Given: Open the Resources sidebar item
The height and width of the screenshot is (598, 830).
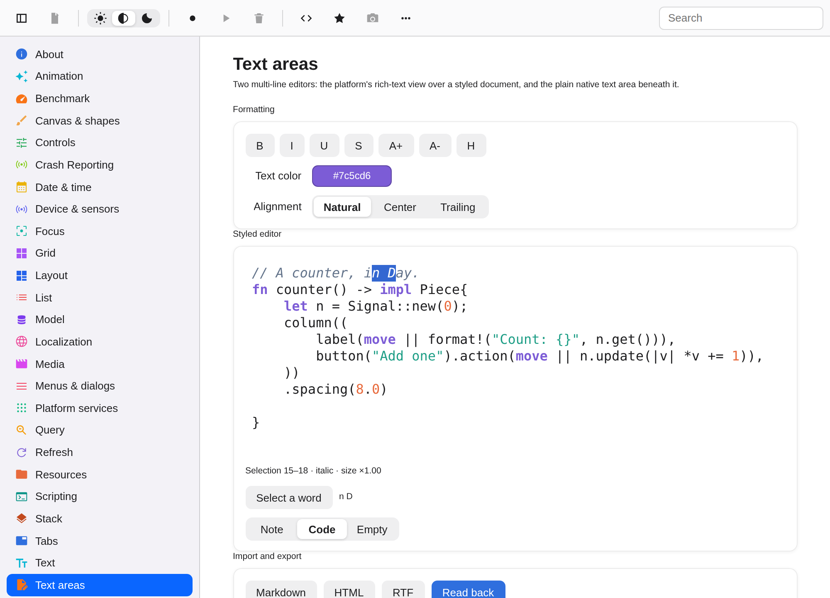Looking at the screenshot, I should click(100, 475).
